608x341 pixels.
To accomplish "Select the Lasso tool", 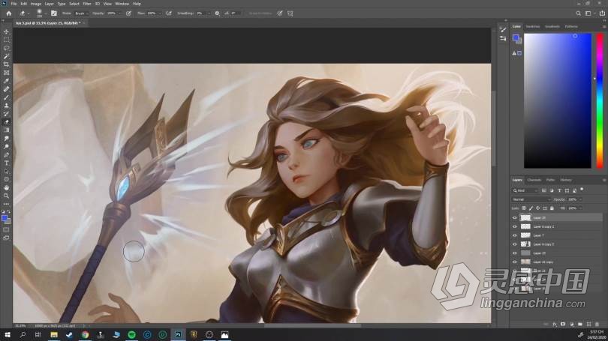I will [x=6, y=48].
